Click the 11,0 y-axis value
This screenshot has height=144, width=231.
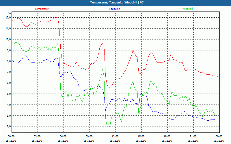point(8,28)
